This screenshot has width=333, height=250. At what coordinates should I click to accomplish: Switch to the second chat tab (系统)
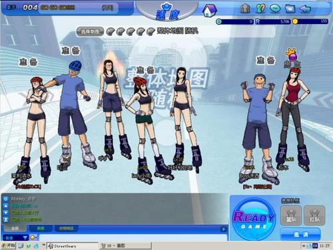pyautogui.click(x=41, y=228)
